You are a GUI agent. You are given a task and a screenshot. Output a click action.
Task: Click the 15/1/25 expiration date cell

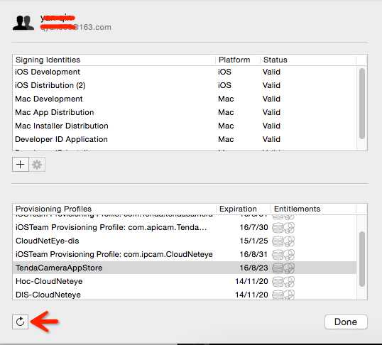coord(253,241)
